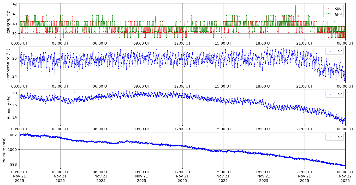Click the air legend in the Temperature plot
The image size is (356, 185).
[x=334, y=51]
